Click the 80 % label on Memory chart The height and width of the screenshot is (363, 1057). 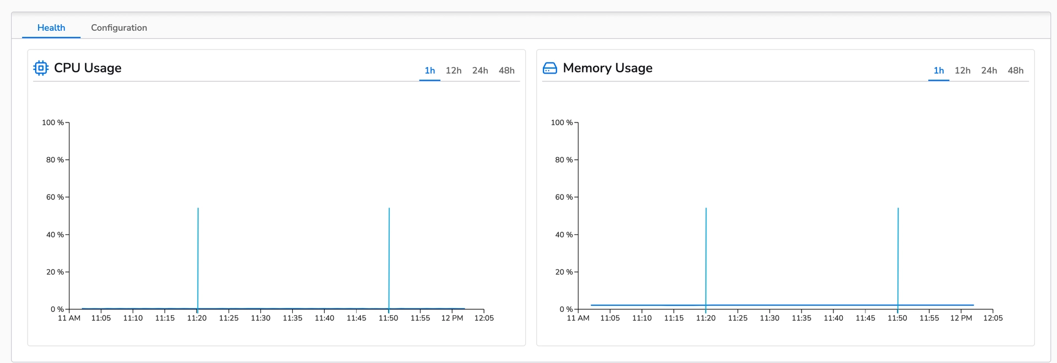tap(564, 160)
